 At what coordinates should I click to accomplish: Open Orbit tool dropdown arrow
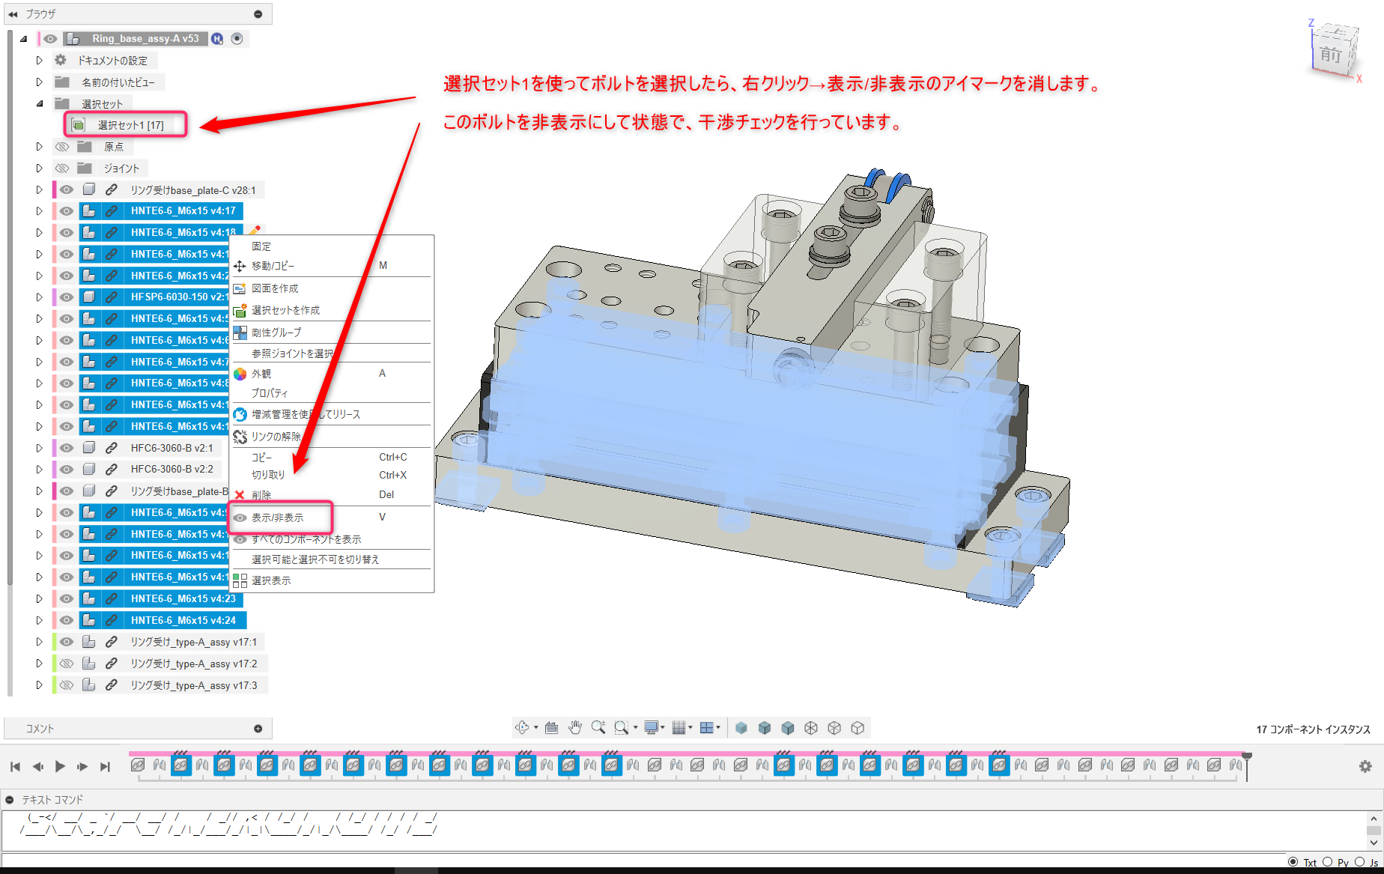(x=535, y=728)
